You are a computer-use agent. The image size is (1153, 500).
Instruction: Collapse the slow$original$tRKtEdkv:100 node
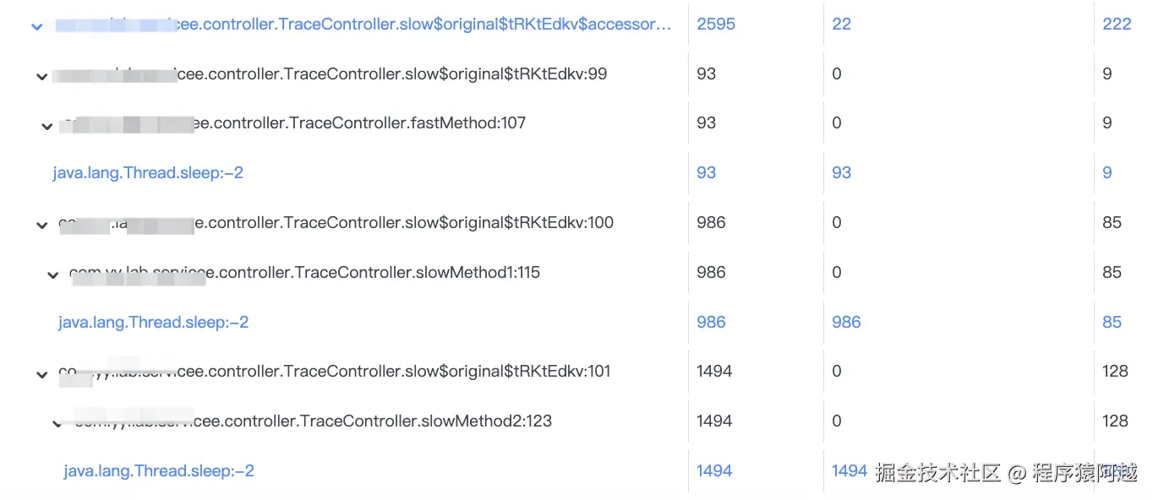click(41, 226)
